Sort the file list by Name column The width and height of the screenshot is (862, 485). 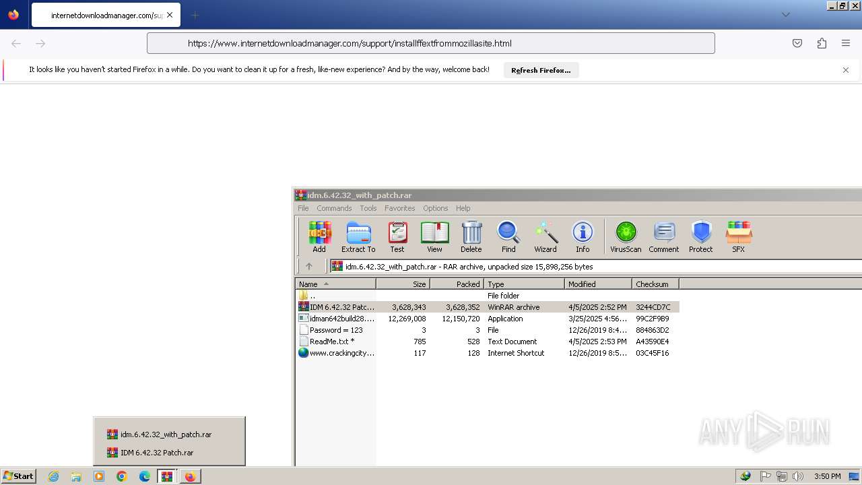(x=335, y=284)
